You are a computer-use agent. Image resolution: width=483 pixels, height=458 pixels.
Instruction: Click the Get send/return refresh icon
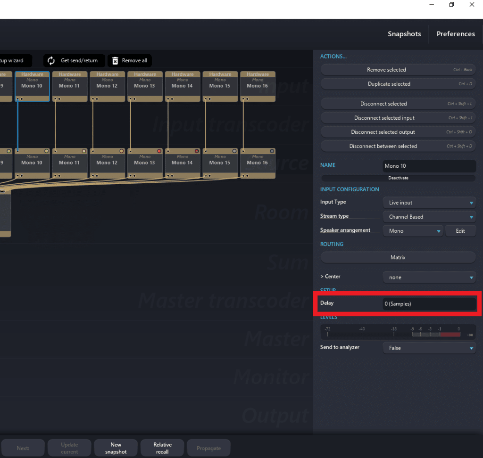(x=51, y=61)
